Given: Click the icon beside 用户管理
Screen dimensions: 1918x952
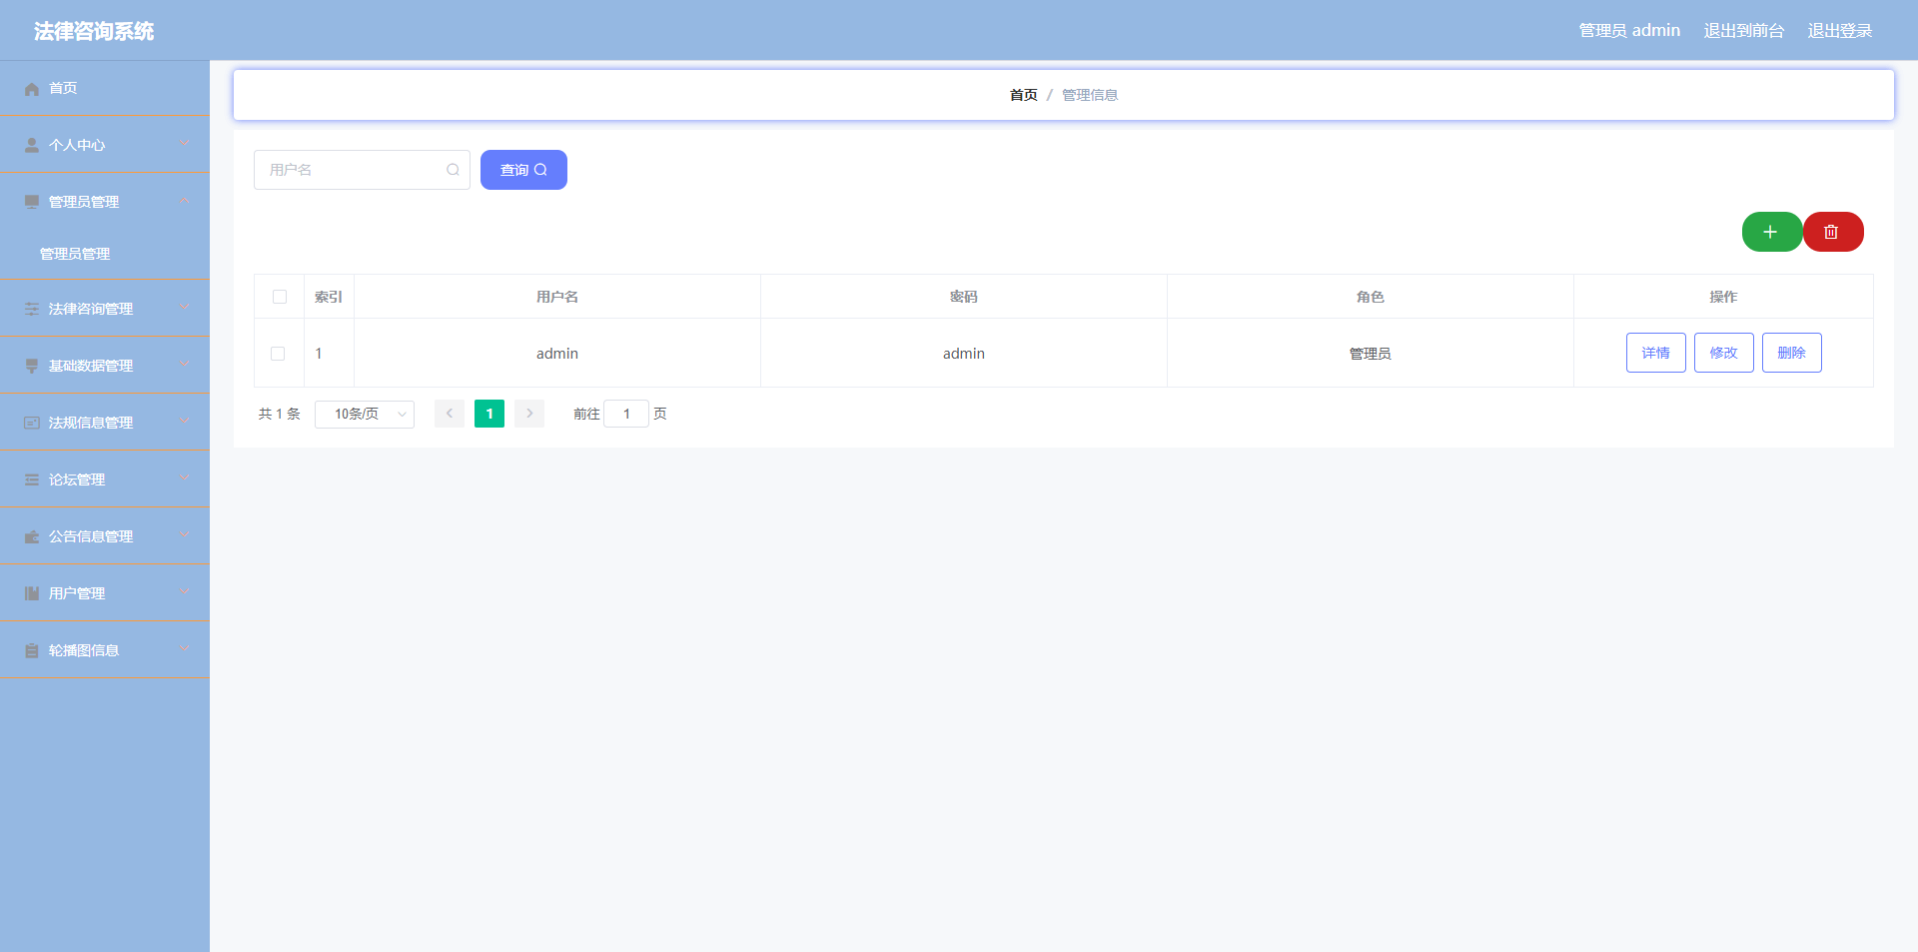Looking at the screenshot, I should tap(32, 594).
